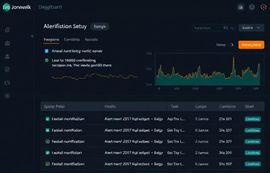This screenshot has height=173, width=270.
Task: Open the dropdown right of the search field
Action: pos(251,28)
